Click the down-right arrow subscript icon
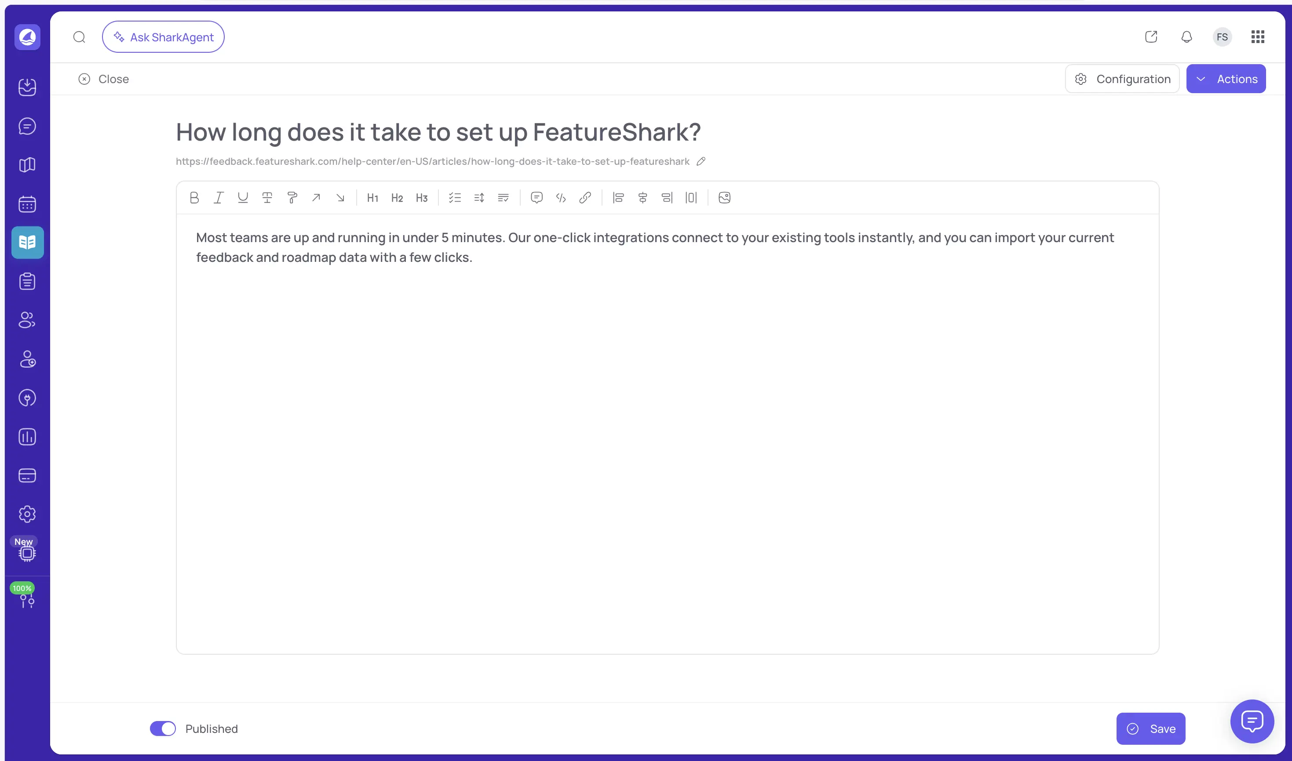The height and width of the screenshot is (761, 1292). pyautogui.click(x=340, y=198)
